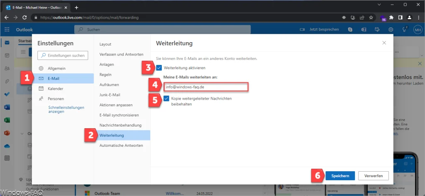425x196 pixels.
Task: Open Chrome profile icon
Action: [x=410, y=17]
